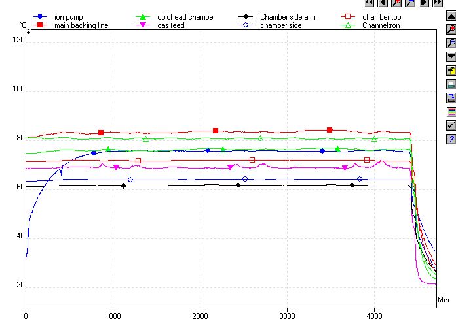Click the blue filled-circle ion pump legend marker
456x324 pixels.
40,16
